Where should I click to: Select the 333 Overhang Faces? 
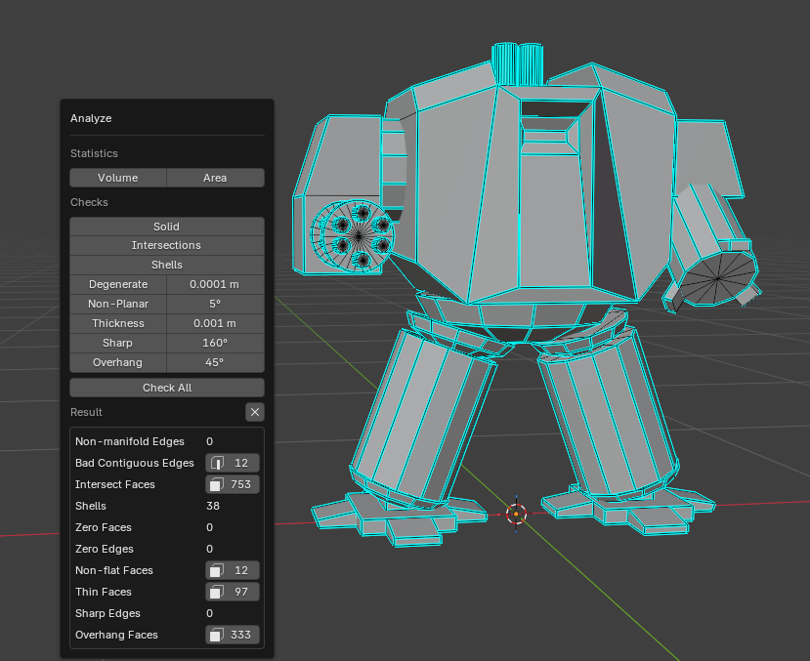point(233,635)
